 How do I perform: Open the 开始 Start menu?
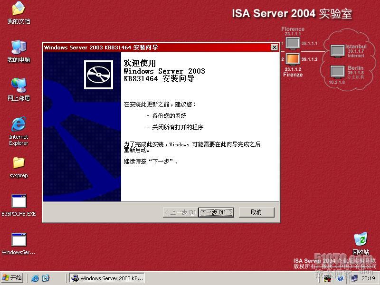tap(12, 278)
